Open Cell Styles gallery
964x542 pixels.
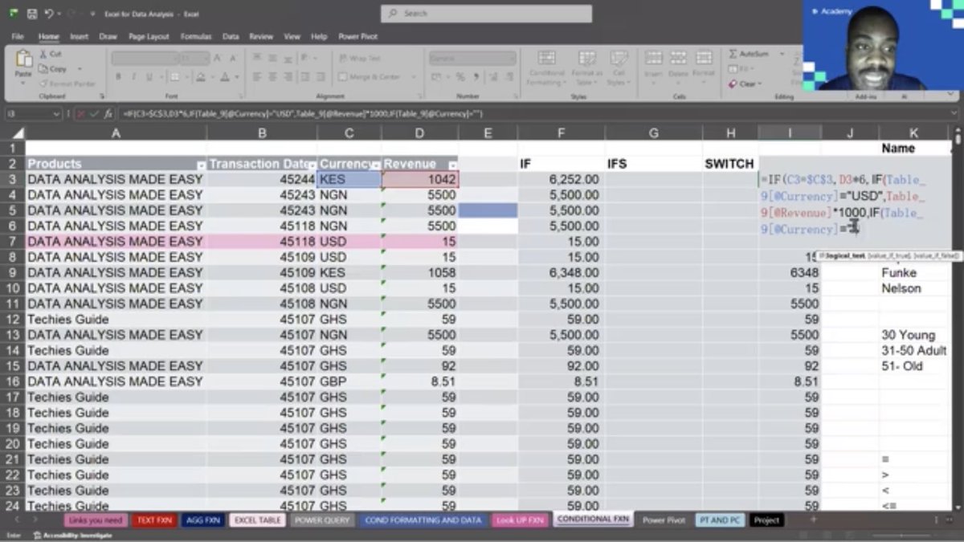tap(619, 68)
